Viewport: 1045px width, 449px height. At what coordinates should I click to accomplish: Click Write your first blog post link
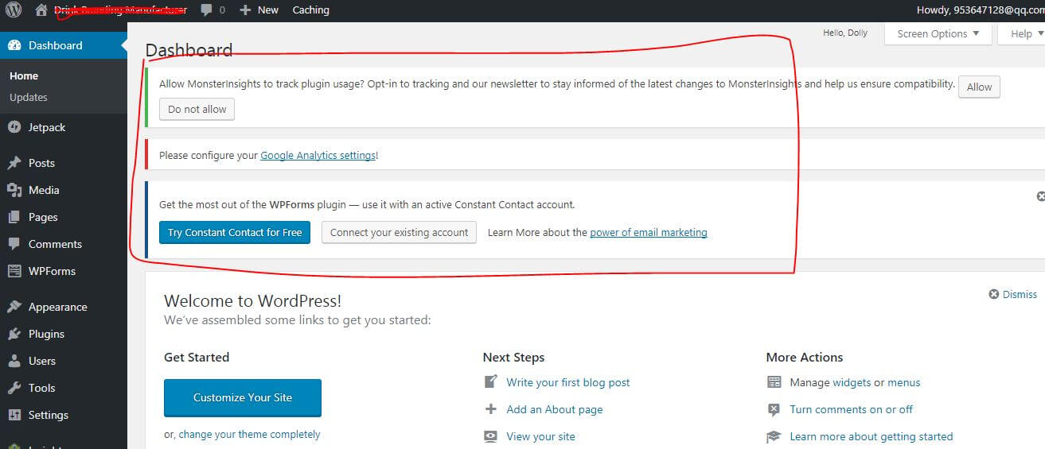(x=568, y=382)
